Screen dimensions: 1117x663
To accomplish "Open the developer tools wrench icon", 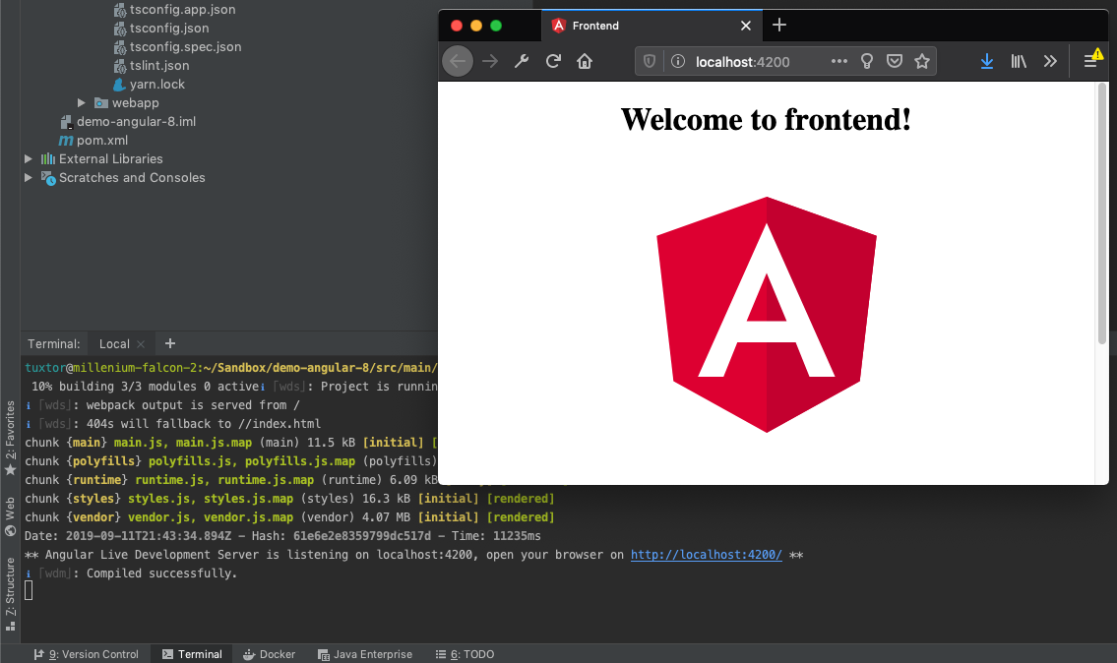I will tap(522, 61).
